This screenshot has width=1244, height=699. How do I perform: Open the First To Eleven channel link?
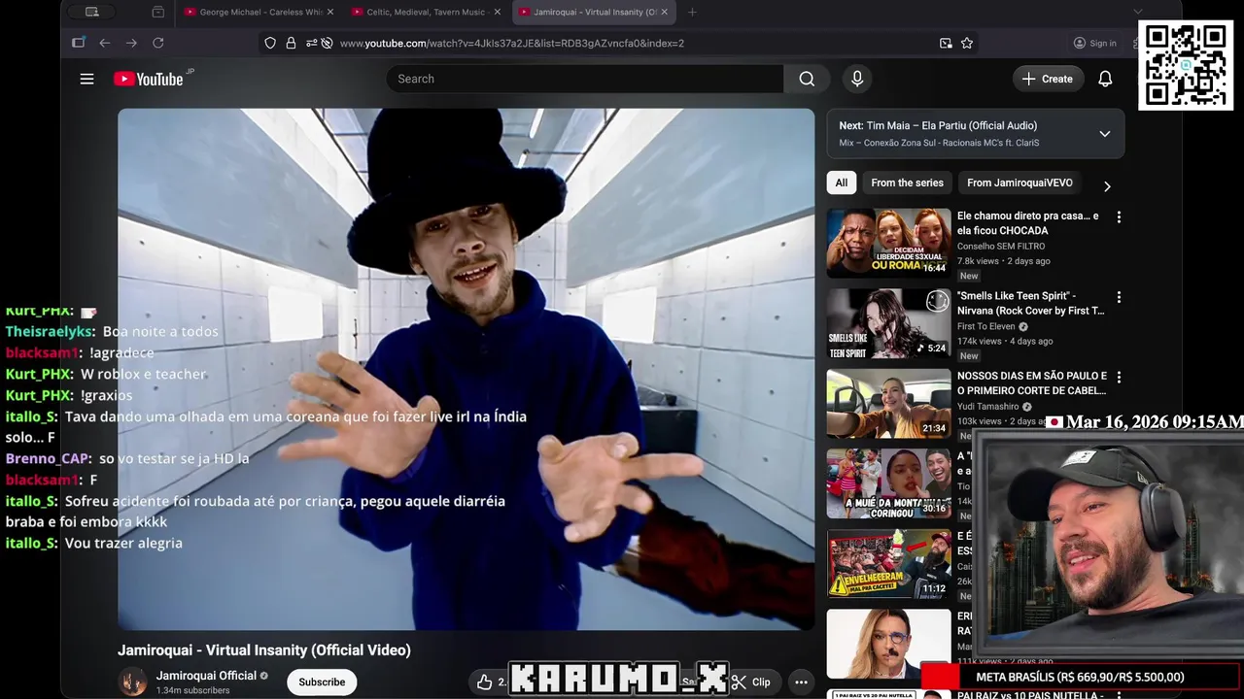tap(986, 326)
